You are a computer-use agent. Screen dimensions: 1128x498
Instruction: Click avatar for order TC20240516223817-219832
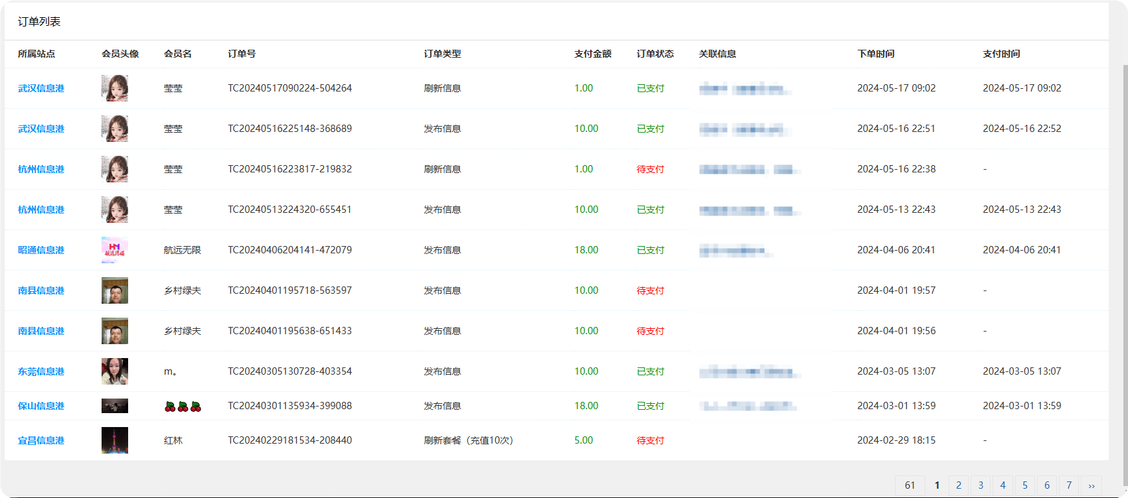tap(115, 169)
